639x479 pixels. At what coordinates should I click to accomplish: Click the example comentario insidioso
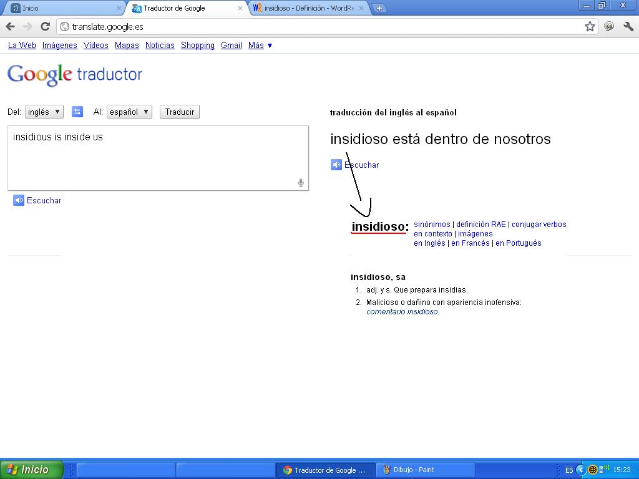tap(402, 312)
